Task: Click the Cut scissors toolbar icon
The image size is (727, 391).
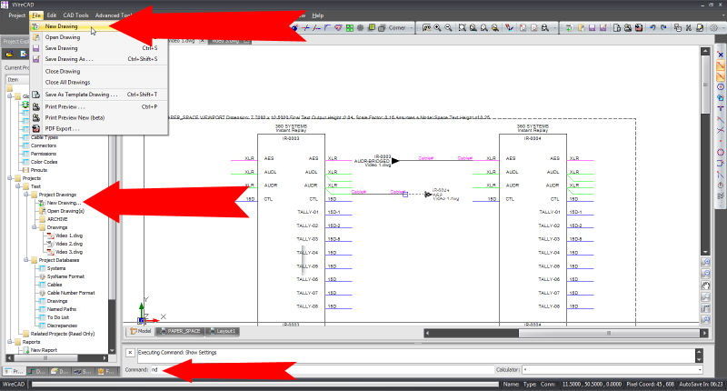Action: pos(689,28)
